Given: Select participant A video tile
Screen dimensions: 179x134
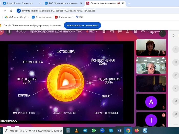Looking at the screenshot, I should point(151,102).
